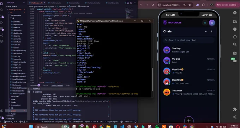Viewport: 240px width, 128px height.
Task: Expand the hooks folder in Explorer
Action: coord(13,102)
